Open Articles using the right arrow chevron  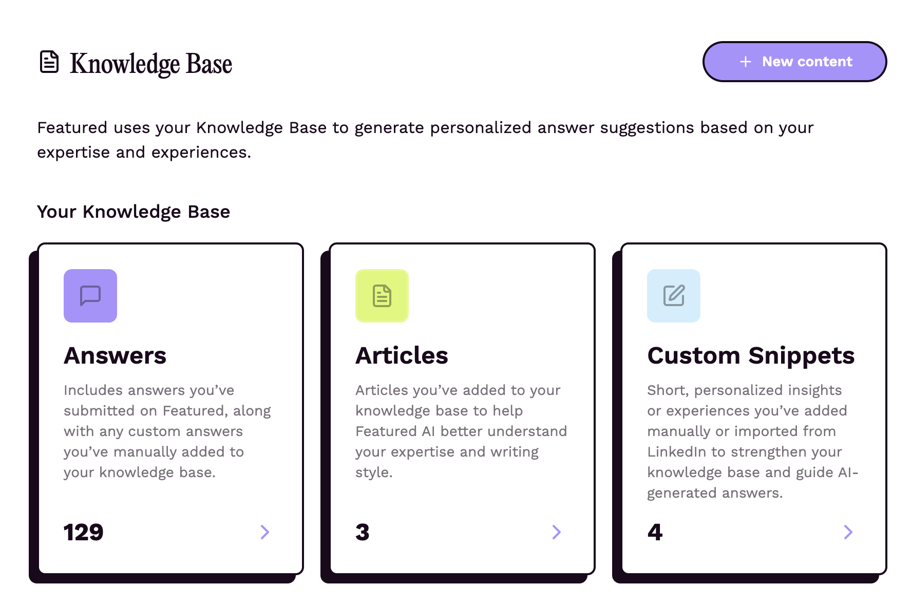557,533
